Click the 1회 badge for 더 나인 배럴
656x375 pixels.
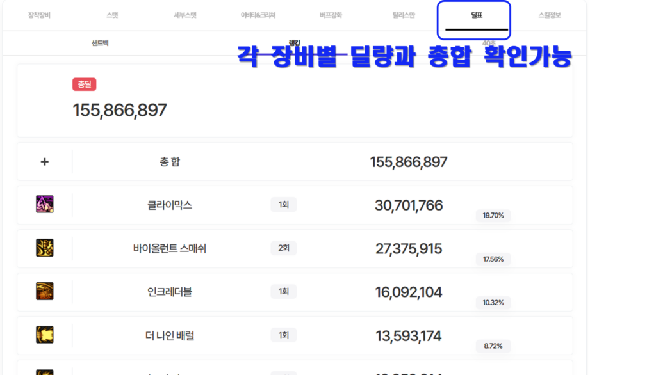pos(284,335)
